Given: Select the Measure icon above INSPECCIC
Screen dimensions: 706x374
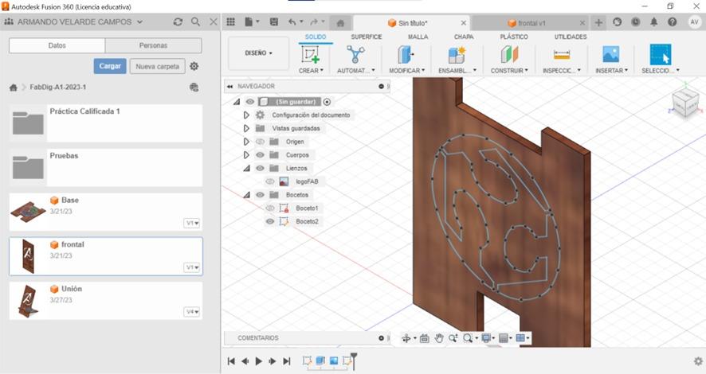Looking at the screenshot, I should [562, 54].
